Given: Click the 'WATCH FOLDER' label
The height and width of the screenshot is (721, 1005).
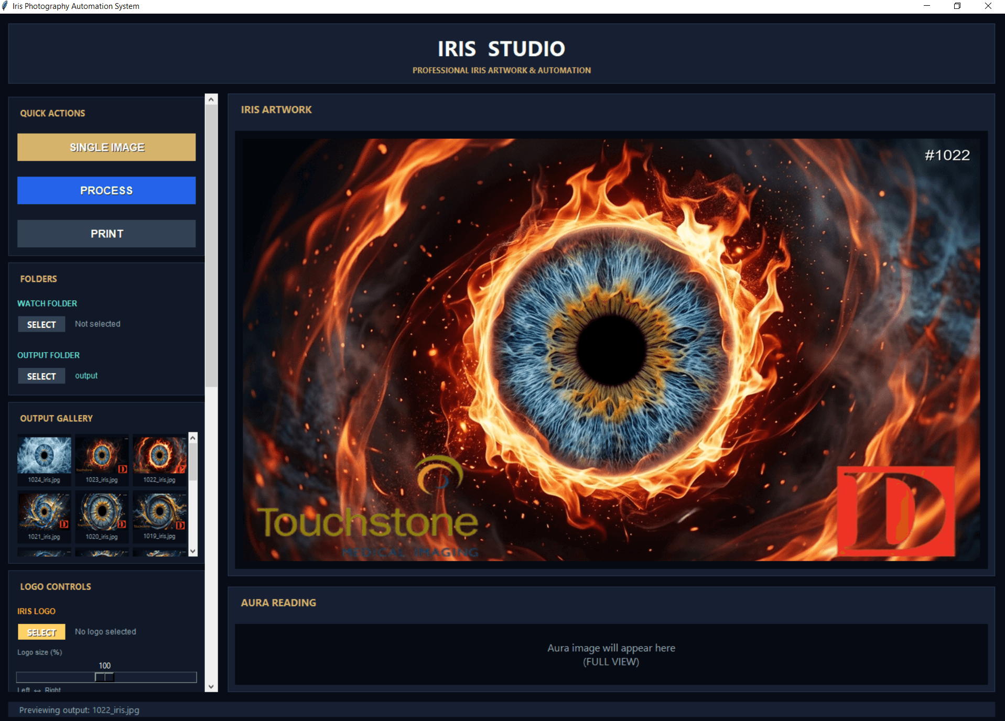Looking at the screenshot, I should pyautogui.click(x=47, y=303).
